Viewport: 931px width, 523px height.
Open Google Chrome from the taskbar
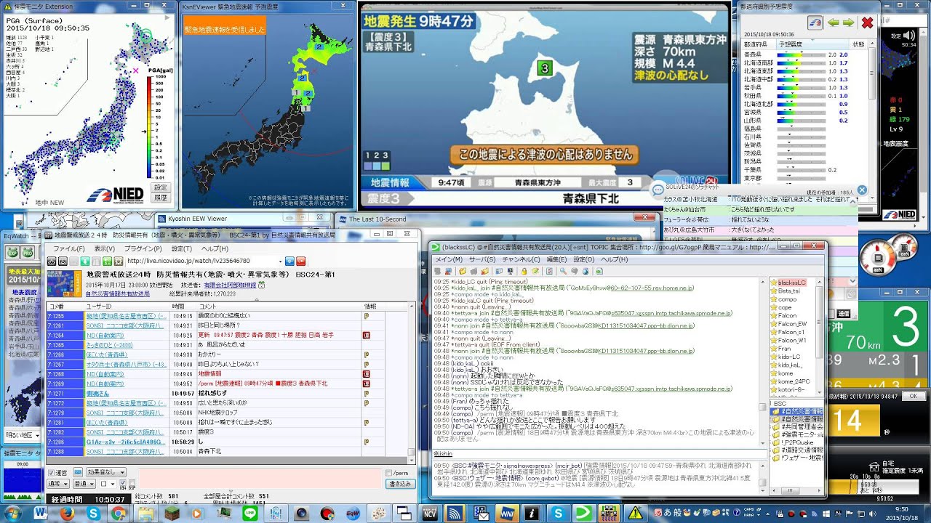[119, 514]
